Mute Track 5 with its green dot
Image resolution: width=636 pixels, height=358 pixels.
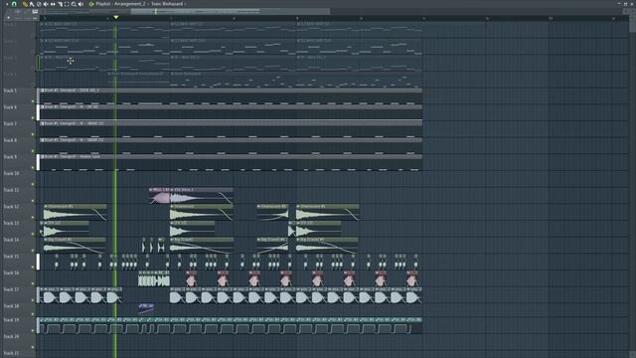[x=33, y=101]
